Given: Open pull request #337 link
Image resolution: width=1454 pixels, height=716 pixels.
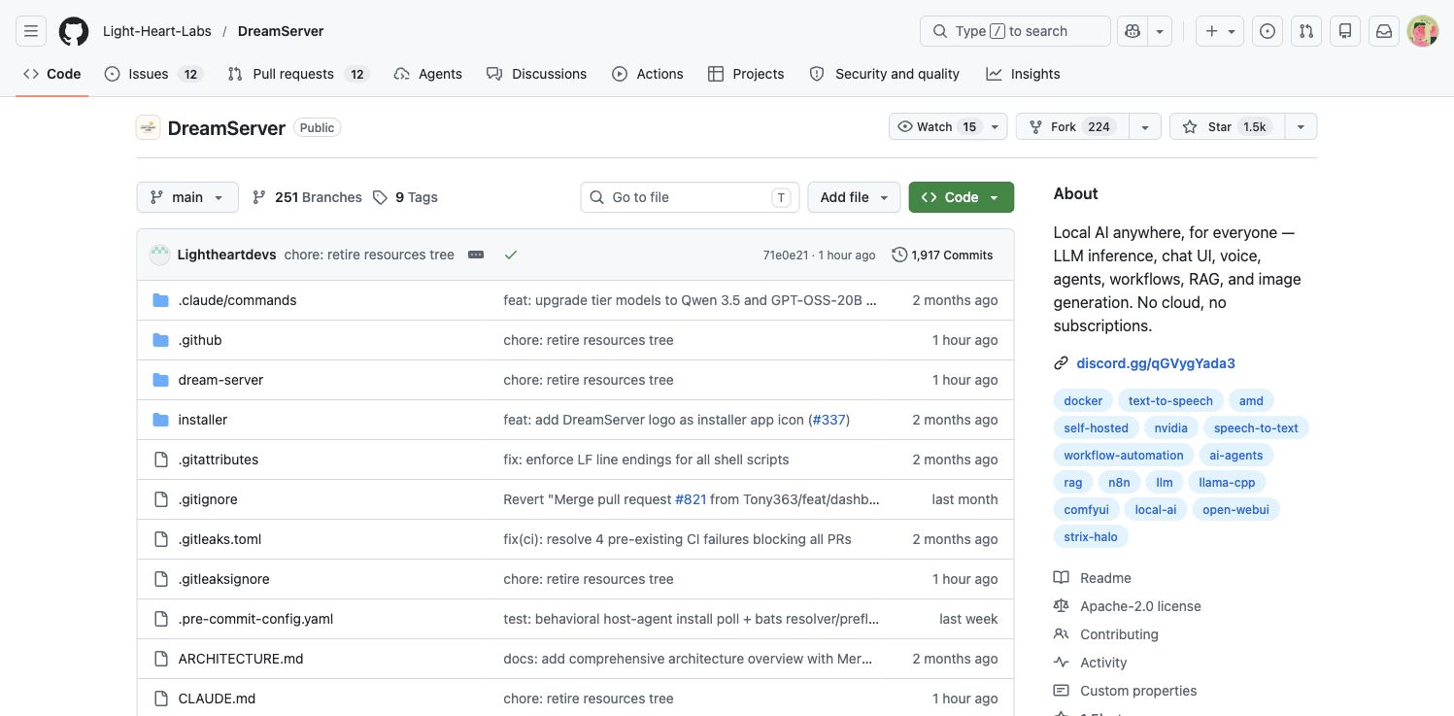Looking at the screenshot, I should [x=828, y=420].
